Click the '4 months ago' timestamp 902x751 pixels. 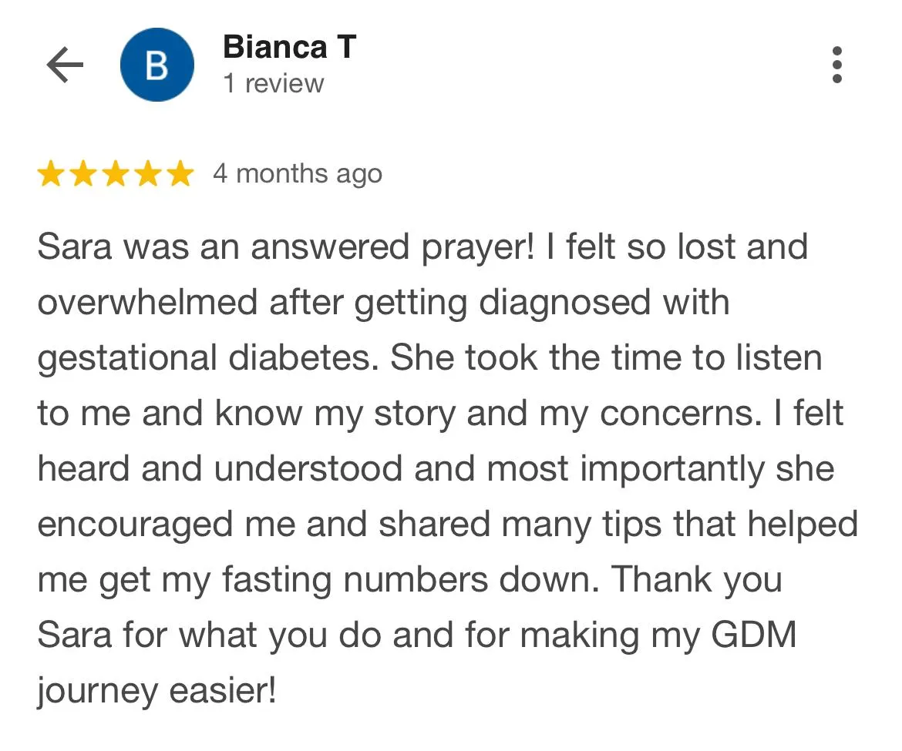coord(298,174)
